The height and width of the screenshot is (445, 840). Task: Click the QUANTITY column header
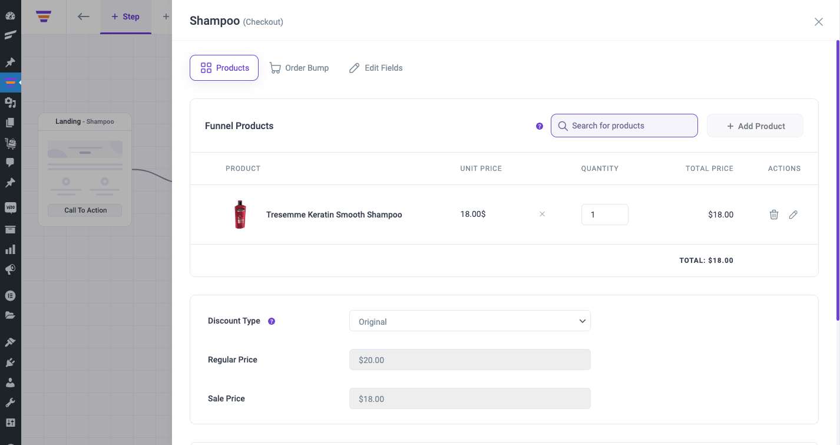coord(600,169)
